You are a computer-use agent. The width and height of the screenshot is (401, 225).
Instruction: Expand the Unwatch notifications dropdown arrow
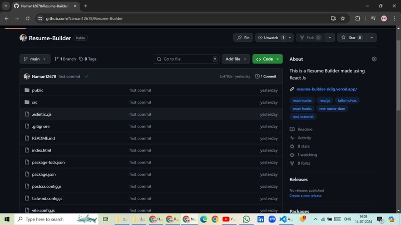pyautogui.click(x=290, y=38)
